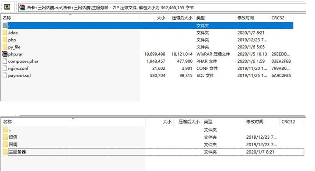
Task: Select the php.rar file name
Action: click(15, 54)
